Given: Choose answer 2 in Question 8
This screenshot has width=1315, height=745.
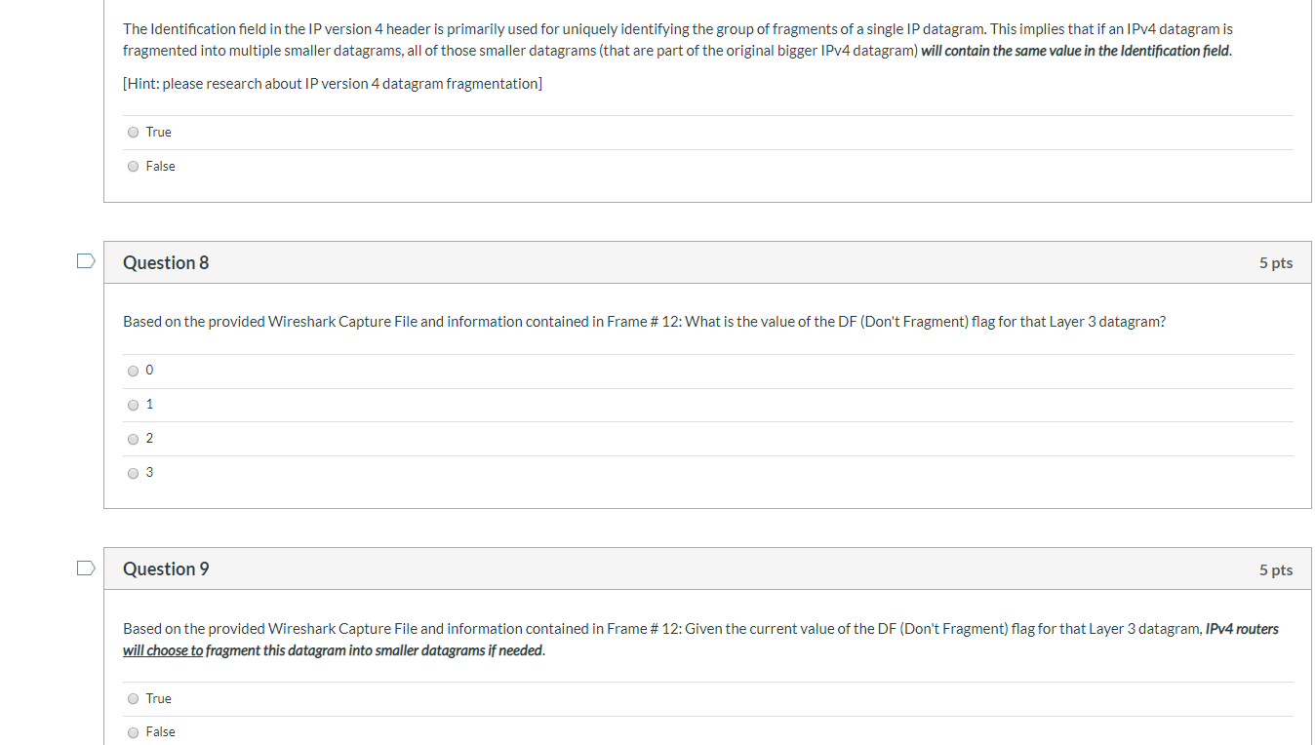Looking at the screenshot, I should point(133,439).
